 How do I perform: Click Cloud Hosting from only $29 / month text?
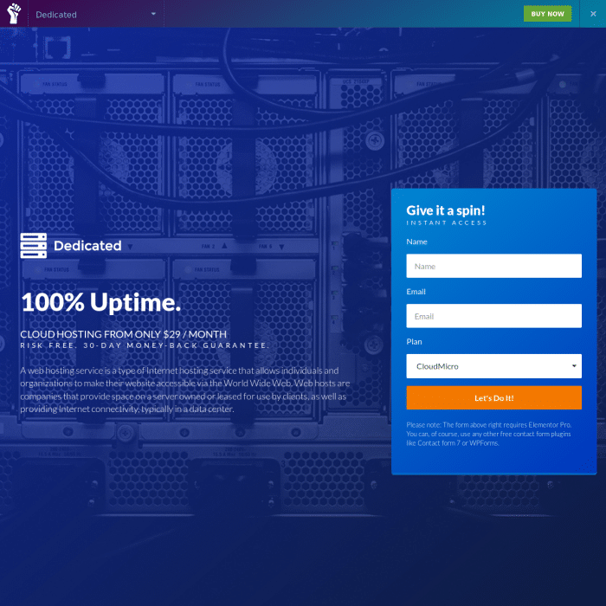pyautogui.click(x=124, y=334)
